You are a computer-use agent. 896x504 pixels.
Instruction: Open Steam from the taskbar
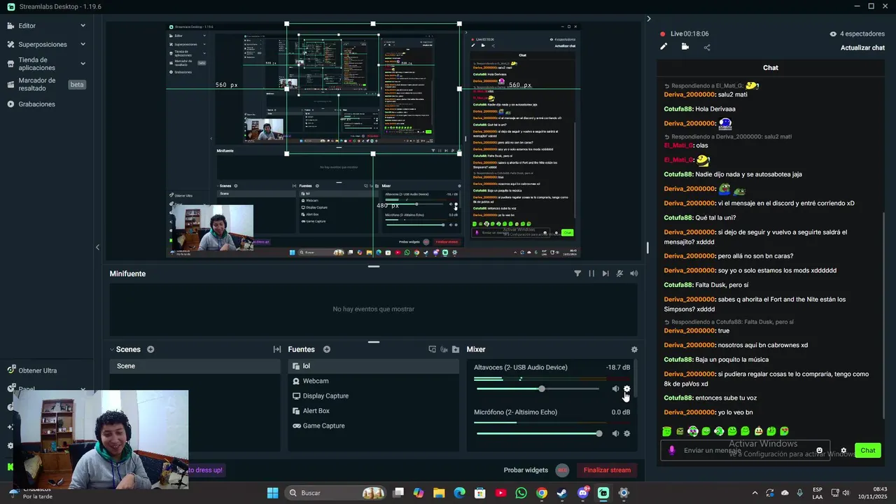(562, 493)
